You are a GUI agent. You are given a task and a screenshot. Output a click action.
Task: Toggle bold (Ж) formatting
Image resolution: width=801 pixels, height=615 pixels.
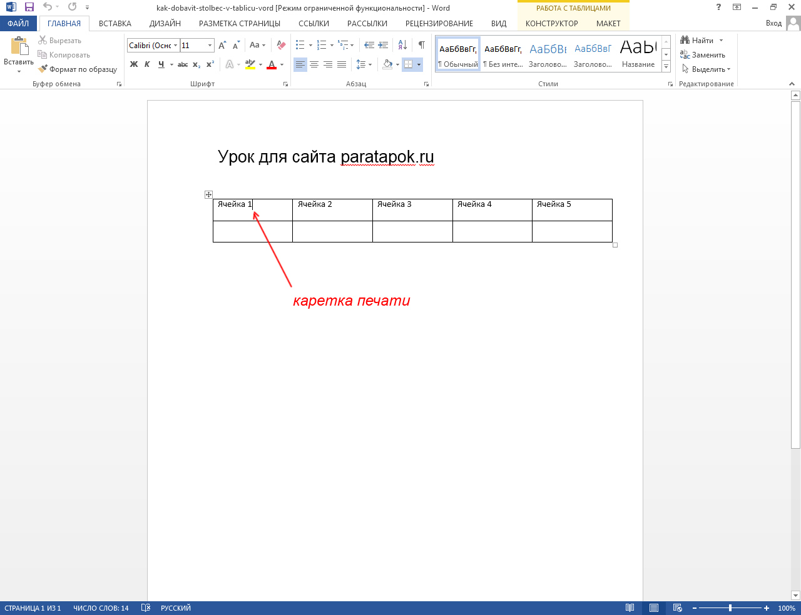click(x=134, y=64)
